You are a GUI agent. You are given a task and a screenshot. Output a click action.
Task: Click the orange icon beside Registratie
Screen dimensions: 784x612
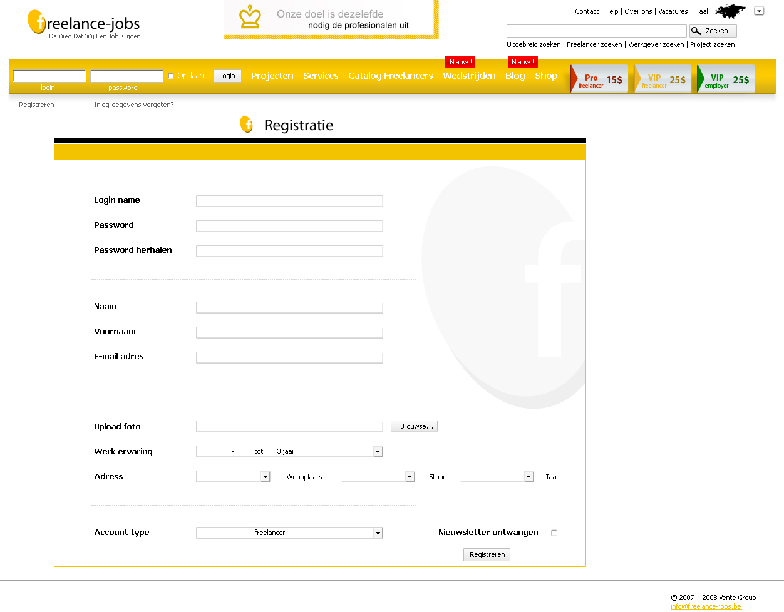(x=247, y=125)
